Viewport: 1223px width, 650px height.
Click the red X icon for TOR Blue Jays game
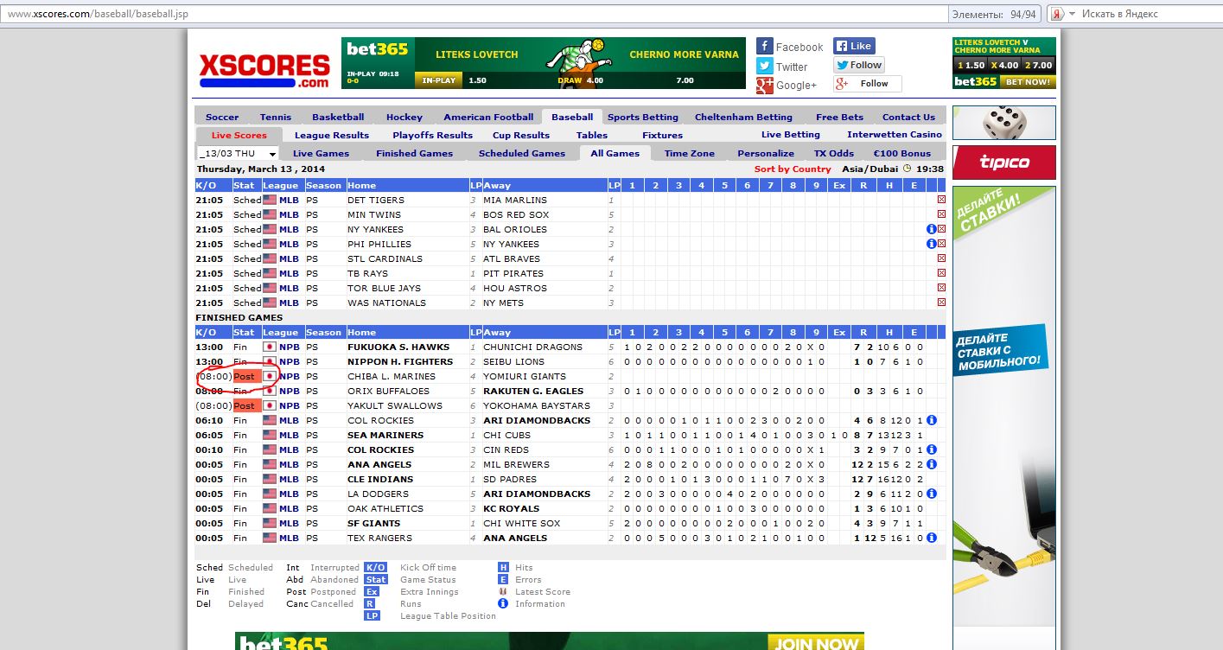(941, 288)
